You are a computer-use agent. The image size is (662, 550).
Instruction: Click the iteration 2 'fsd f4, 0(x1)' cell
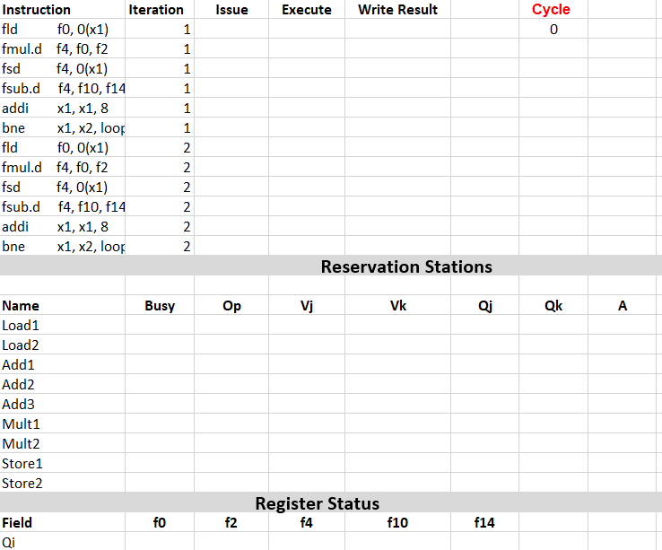[x=63, y=188]
